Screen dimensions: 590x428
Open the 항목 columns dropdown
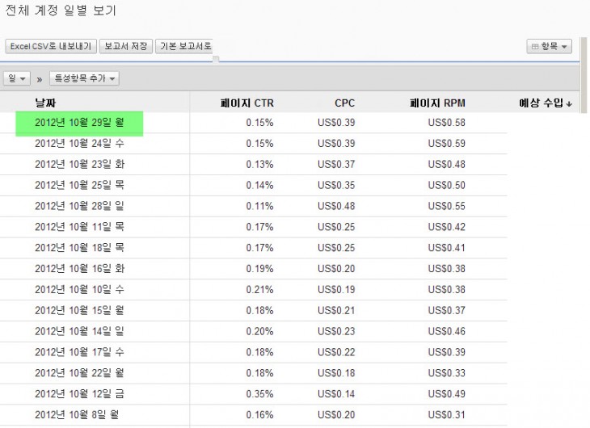click(x=549, y=47)
